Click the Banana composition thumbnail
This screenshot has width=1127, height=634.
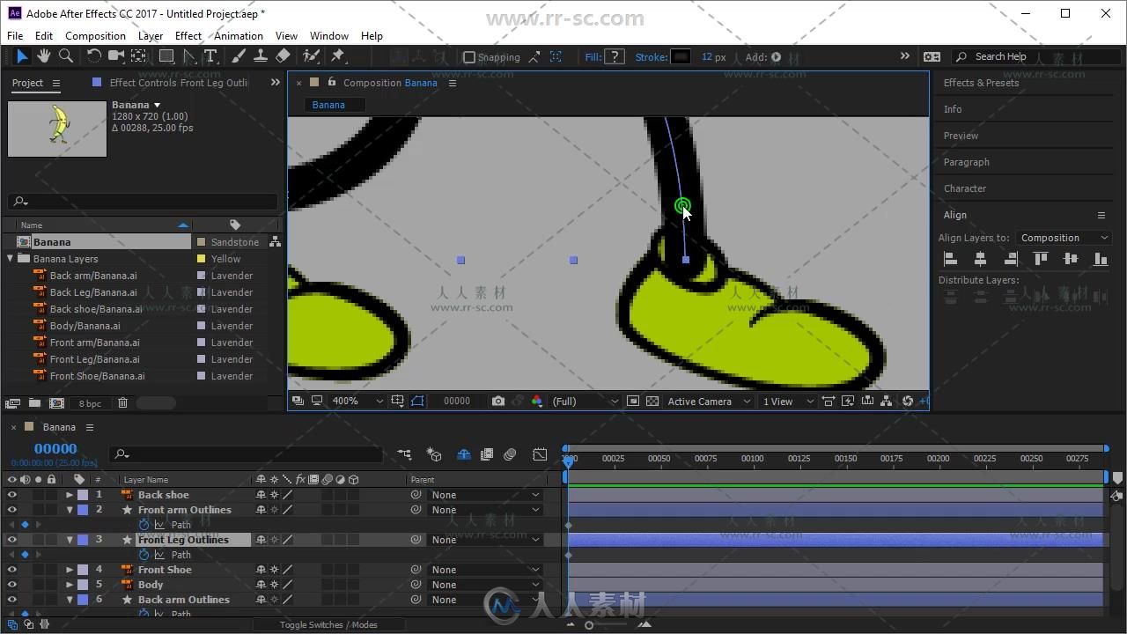click(57, 129)
